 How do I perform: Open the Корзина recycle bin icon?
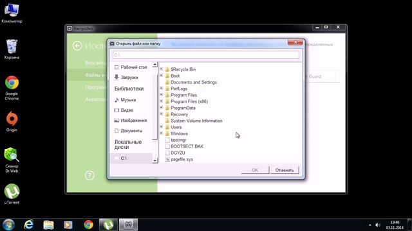[x=12, y=49]
